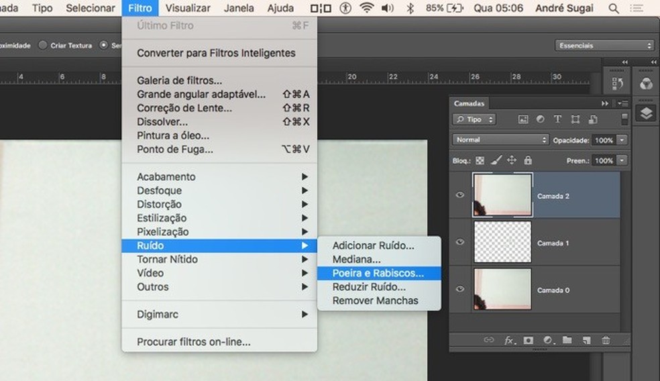Viewport: 660px width, 381px height.
Task: Select the Camada 1 layer thumbnail
Action: point(502,242)
